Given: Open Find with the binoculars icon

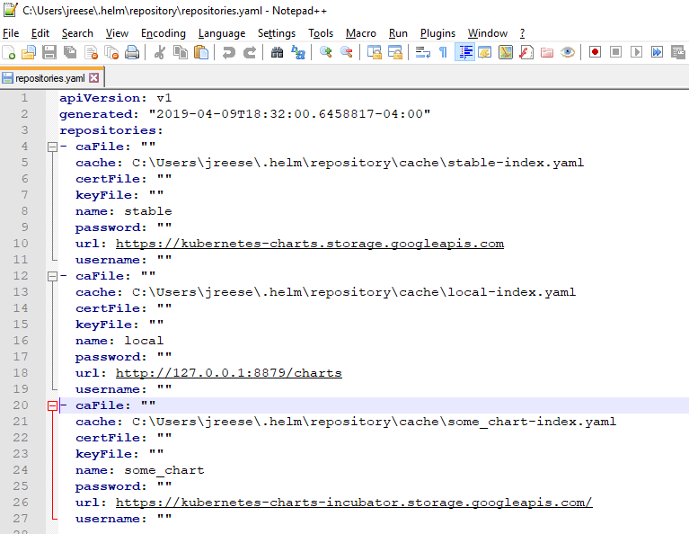Looking at the screenshot, I should pos(277,52).
